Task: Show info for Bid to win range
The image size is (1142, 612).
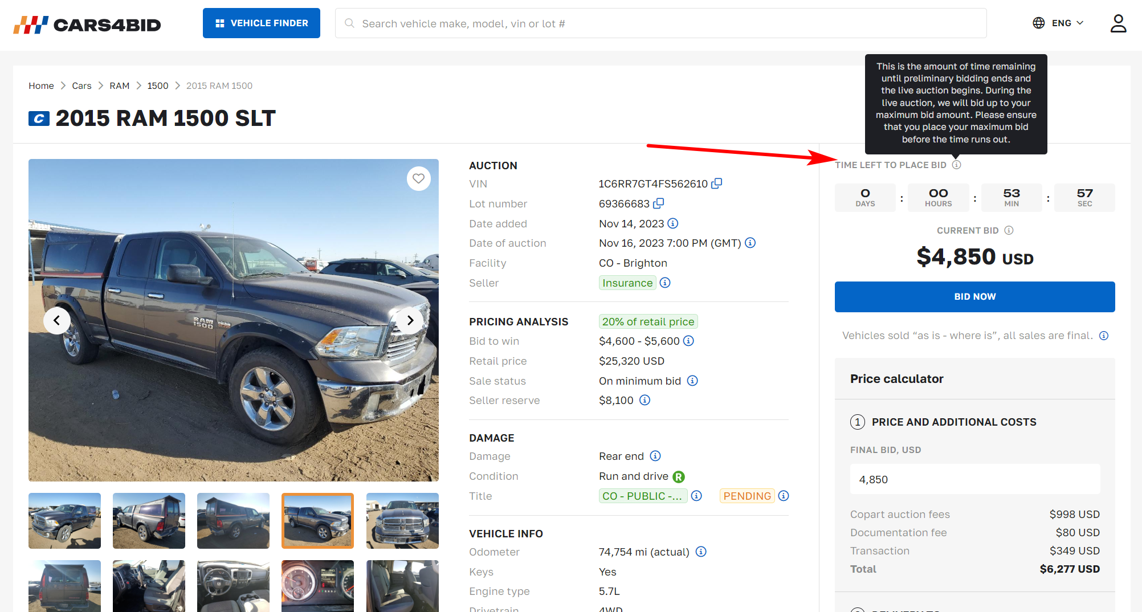Action: (688, 341)
